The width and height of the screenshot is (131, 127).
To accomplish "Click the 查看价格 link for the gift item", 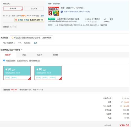I will pyautogui.click(x=103, y=25).
